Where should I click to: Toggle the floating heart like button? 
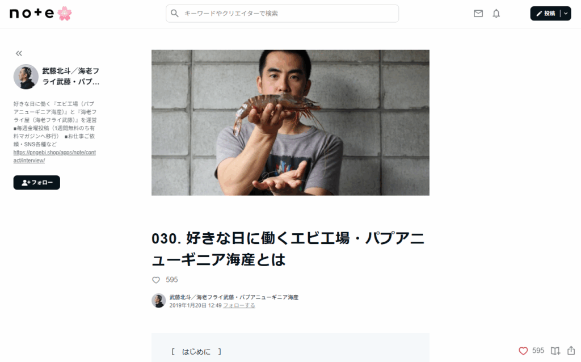pyautogui.click(x=523, y=351)
